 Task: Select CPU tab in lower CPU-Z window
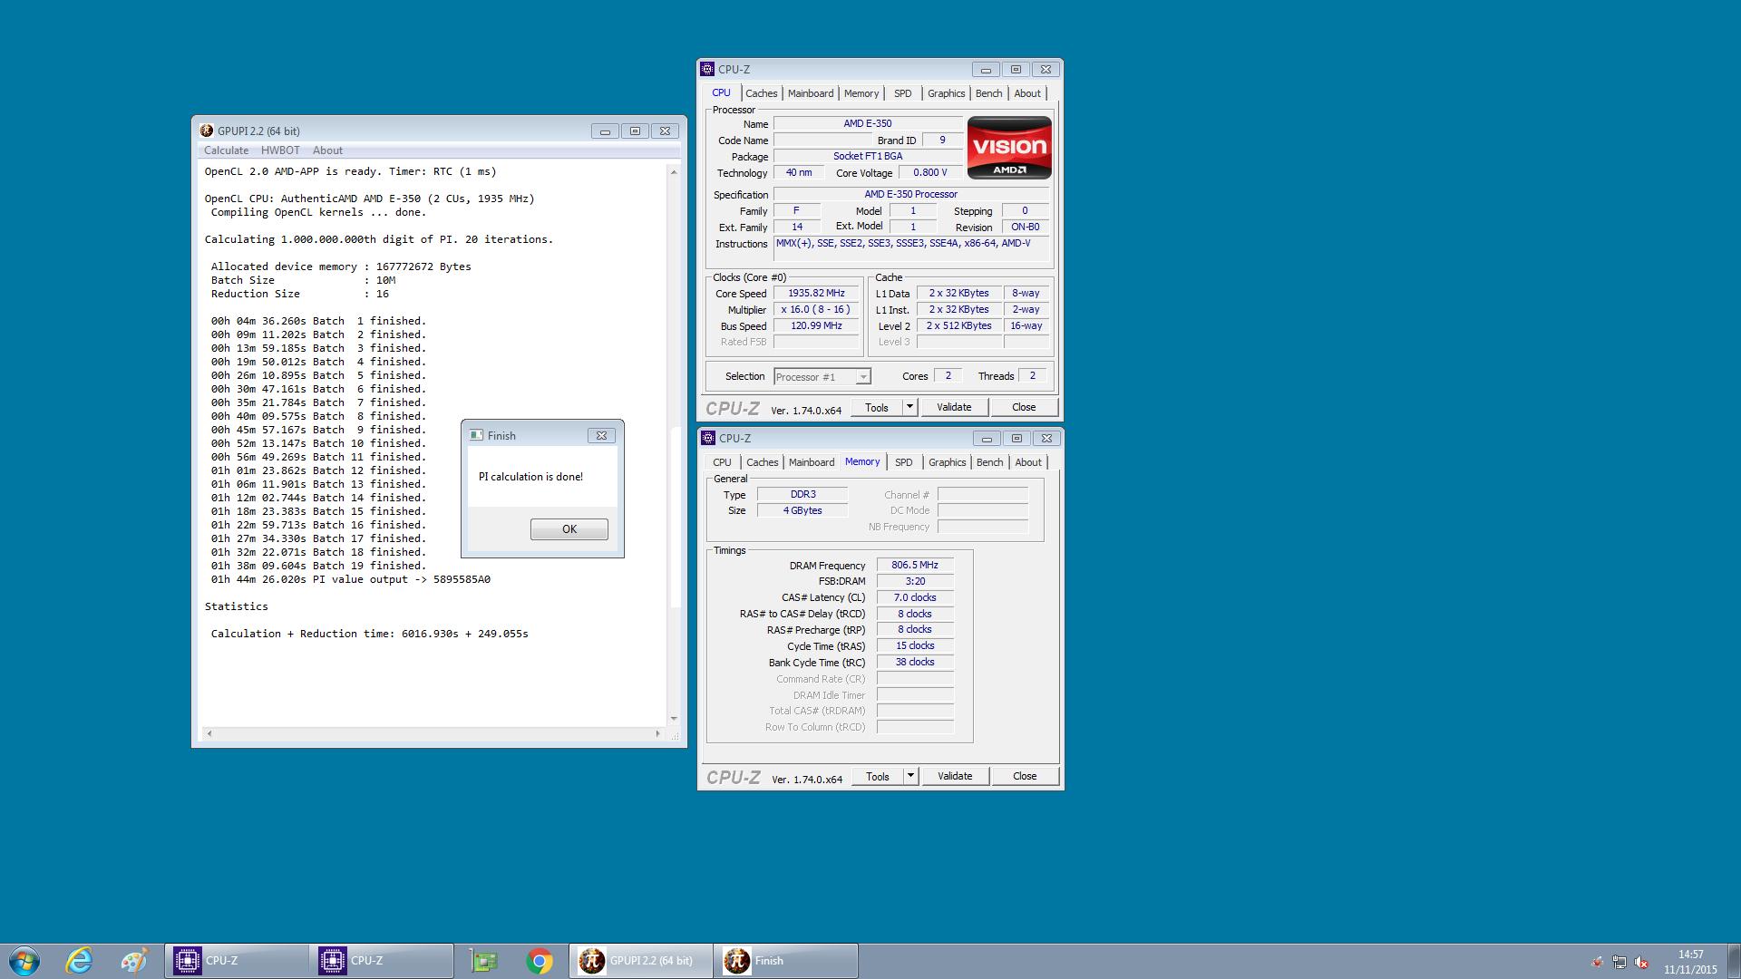tap(722, 462)
